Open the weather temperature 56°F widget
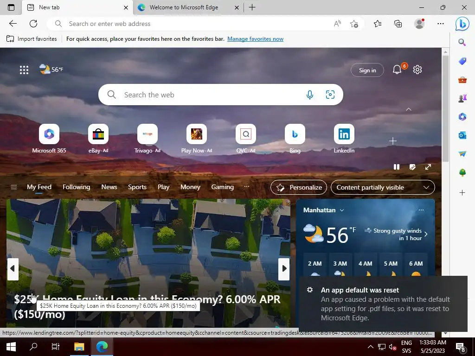The width and height of the screenshot is (475, 356). tap(51, 70)
